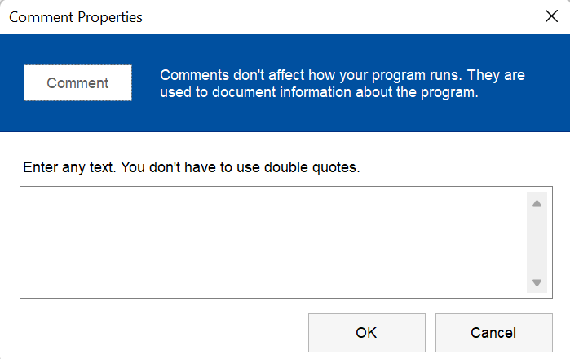The width and height of the screenshot is (570, 359).
Task: Click the scroll up arrow in text box
Action: 537,204
